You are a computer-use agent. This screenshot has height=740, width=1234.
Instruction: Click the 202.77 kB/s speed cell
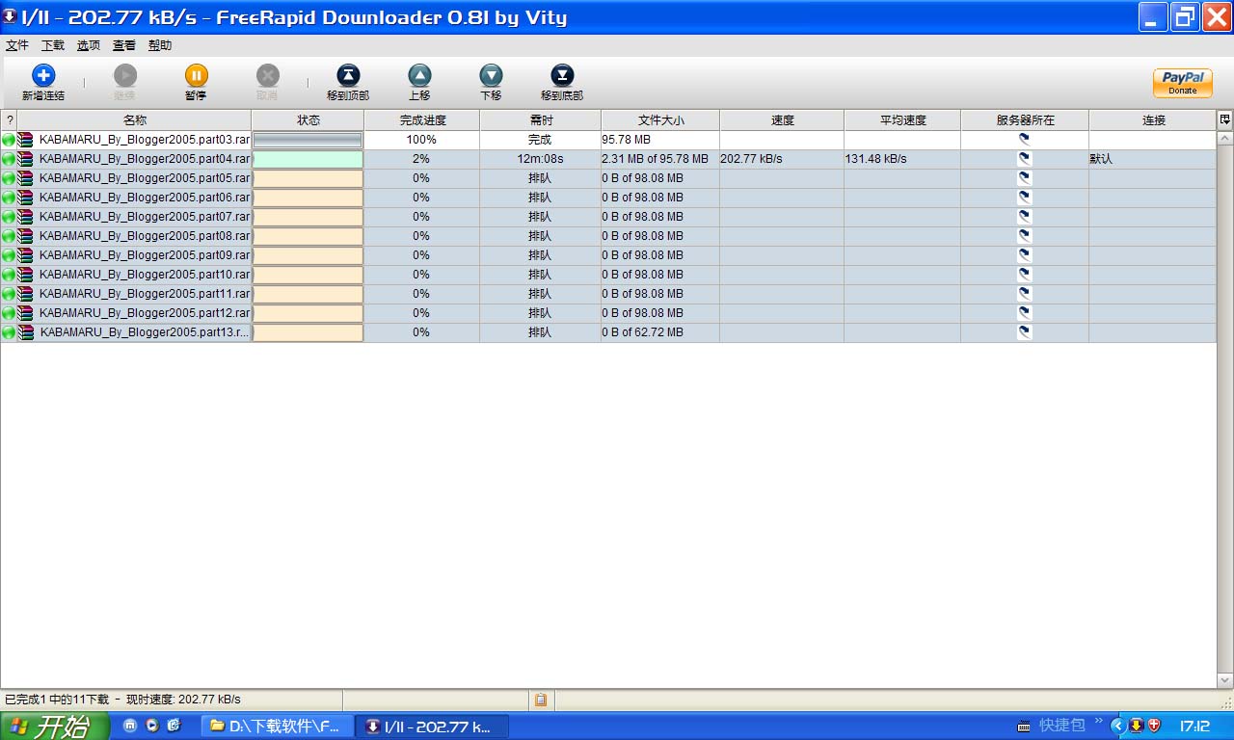click(x=782, y=159)
